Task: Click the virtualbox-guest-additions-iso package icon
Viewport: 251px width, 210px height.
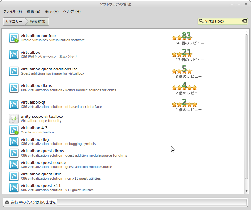Action: click(x=13, y=71)
